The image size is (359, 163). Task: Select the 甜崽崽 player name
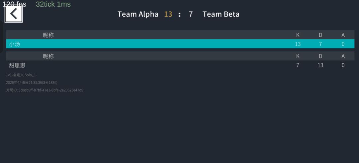pyautogui.click(x=17, y=65)
